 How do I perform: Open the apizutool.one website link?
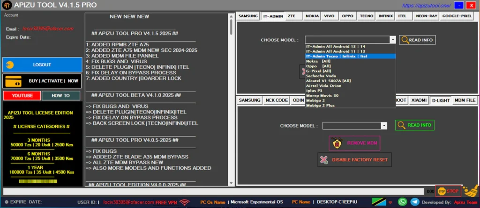(x=427, y=6)
